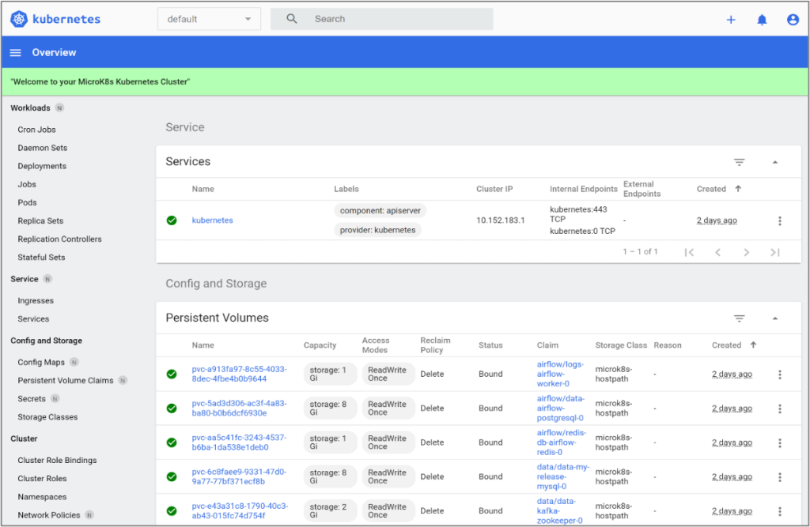Open the kubernetes service link
Image resolution: width=810 pixels, height=527 pixels.
coord(212,220)
